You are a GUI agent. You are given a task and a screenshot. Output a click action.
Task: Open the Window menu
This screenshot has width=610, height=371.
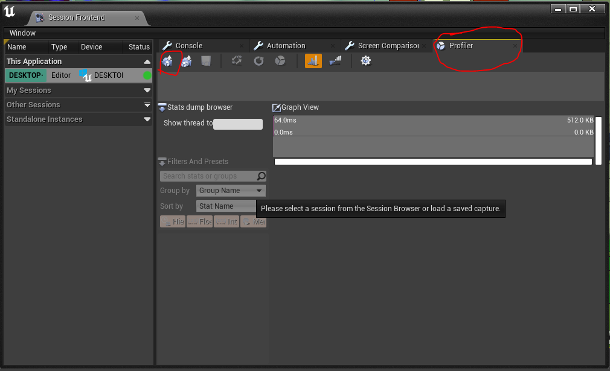tap(22, 33)
